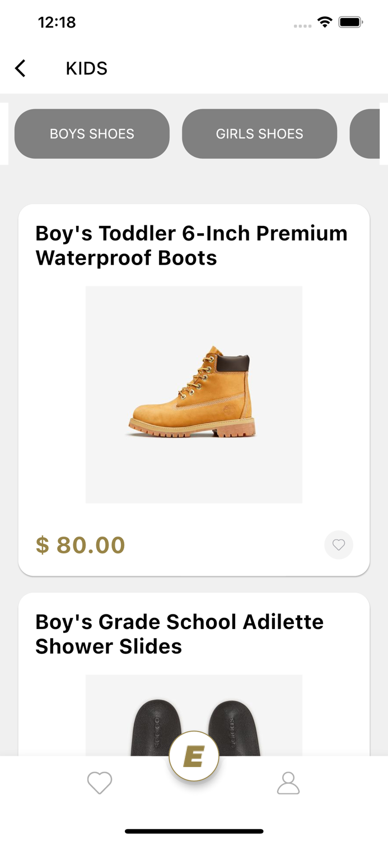Tap the Wi-Fi status icon
Image resolution: width=388 pixels, height=841 pixels.
click(x=324, y=22)
